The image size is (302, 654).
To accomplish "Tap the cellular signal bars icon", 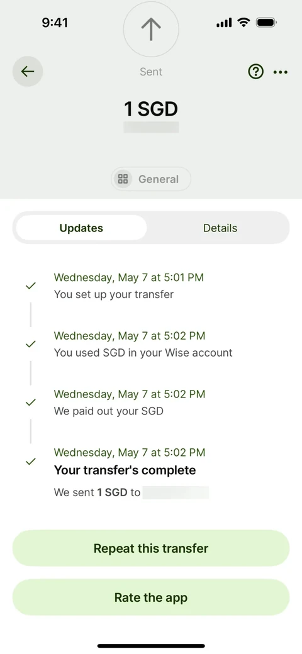I will (x=224, y=23).
